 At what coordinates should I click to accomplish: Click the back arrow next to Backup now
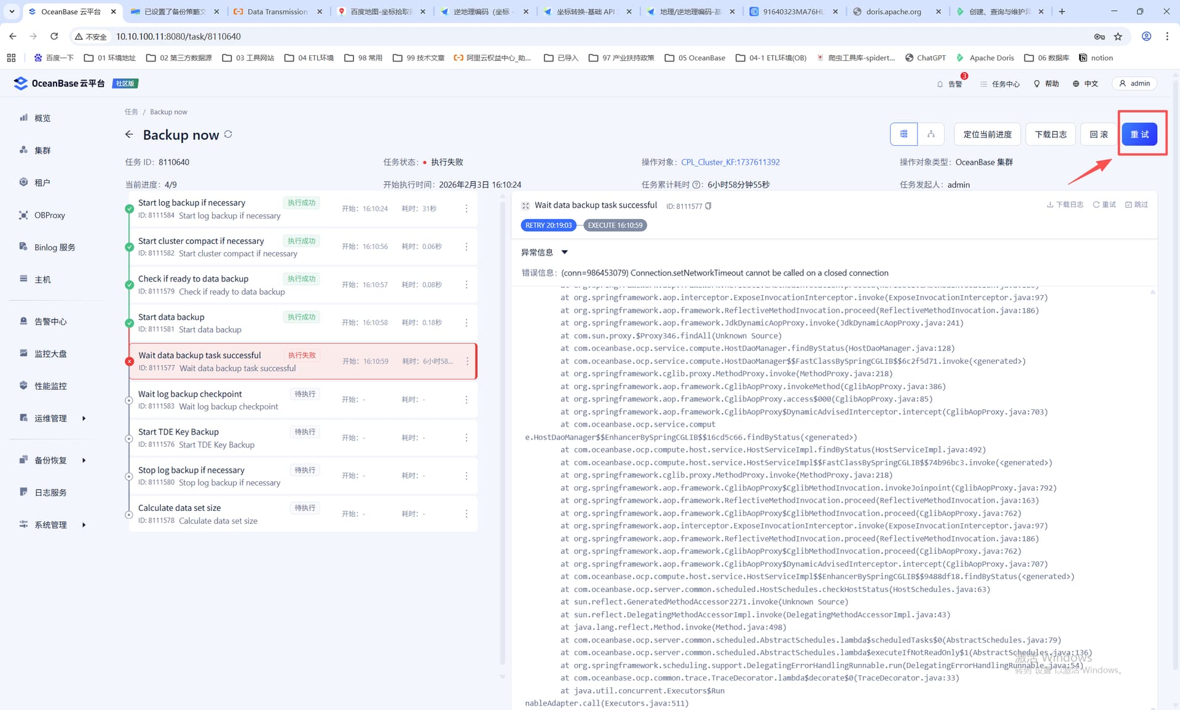129,134
